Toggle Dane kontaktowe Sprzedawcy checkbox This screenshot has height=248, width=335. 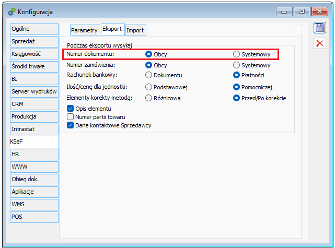[x=71, y=125]
